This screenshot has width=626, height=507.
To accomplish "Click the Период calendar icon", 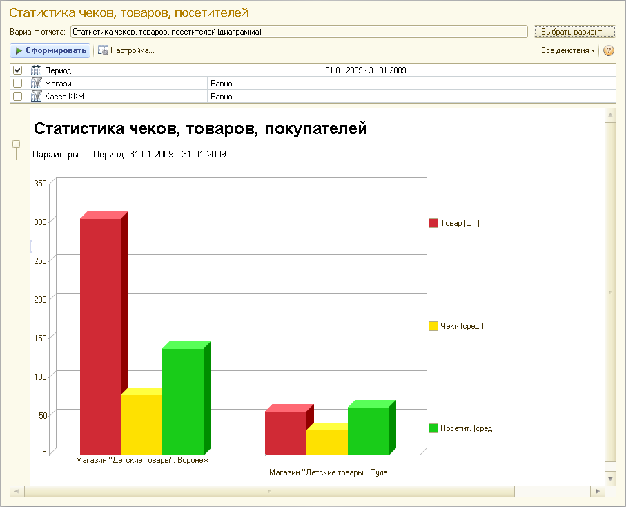I will 37,70.
